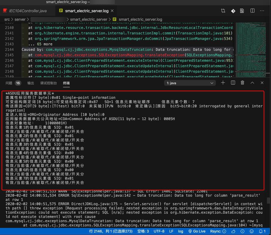Open the '1: java' terminal selector dropdown

(190, 83)
